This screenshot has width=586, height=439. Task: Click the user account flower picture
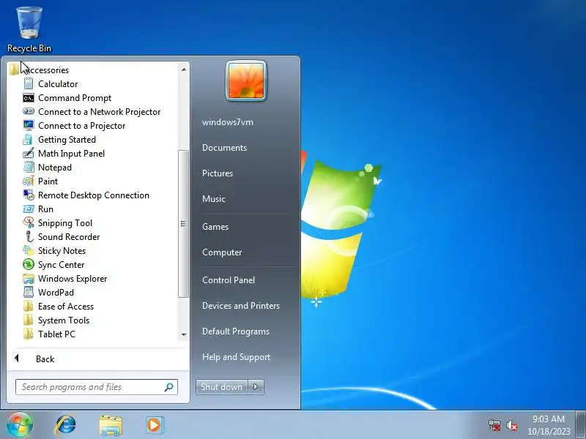(x=246, y=80)
